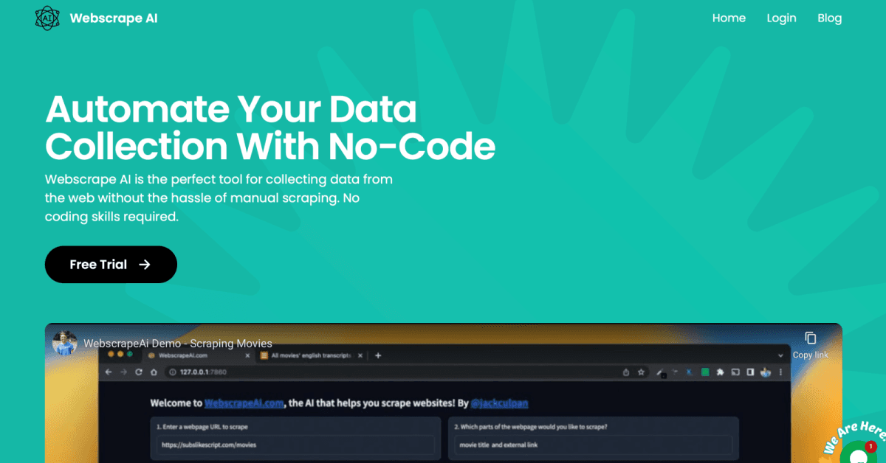Copy the video link icon

point(811,338)
